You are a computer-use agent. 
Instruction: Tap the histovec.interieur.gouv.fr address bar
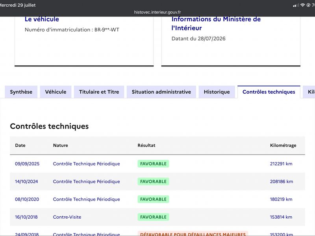click(x=157, y=12)
